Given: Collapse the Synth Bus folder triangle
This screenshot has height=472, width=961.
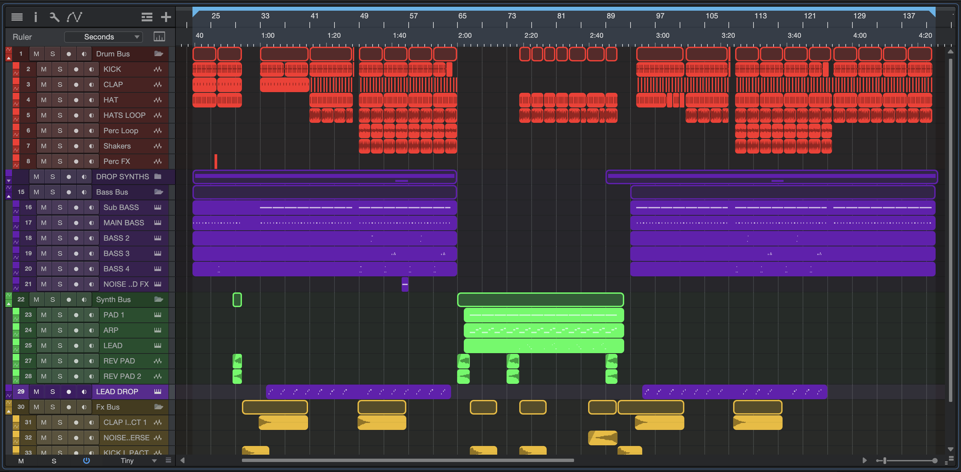Looking at the screenshot, I should 9,304.
